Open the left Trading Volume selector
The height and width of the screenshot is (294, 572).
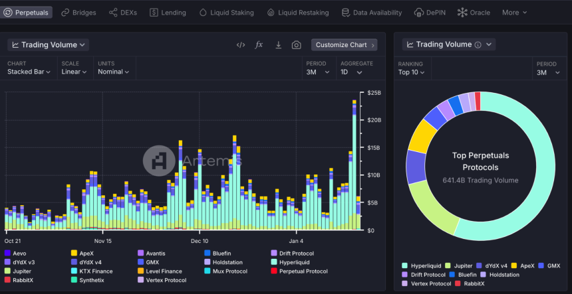pyautogui.click(x=48, y=44)
